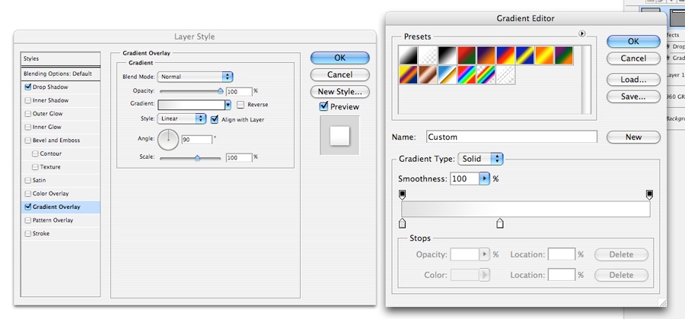Choose the violet, green, orange preset
The height and width of the screenshot is (319, 685).
click(x=563, y=55)
